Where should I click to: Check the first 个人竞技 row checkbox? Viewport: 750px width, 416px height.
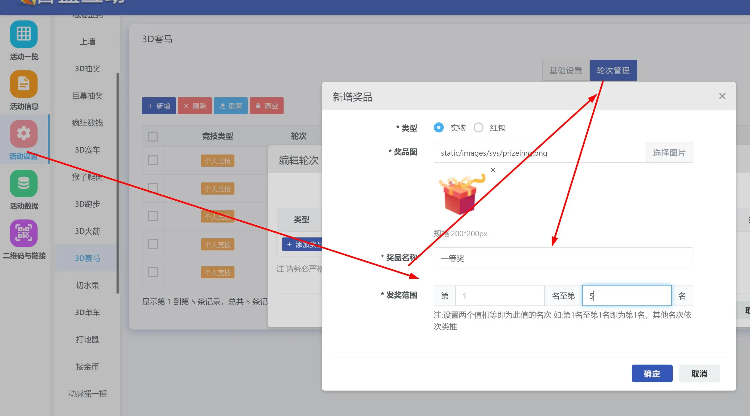153,160
